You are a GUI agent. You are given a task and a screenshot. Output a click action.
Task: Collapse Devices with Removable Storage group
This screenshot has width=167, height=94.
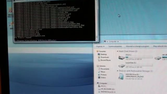click(x=117, y=71)
